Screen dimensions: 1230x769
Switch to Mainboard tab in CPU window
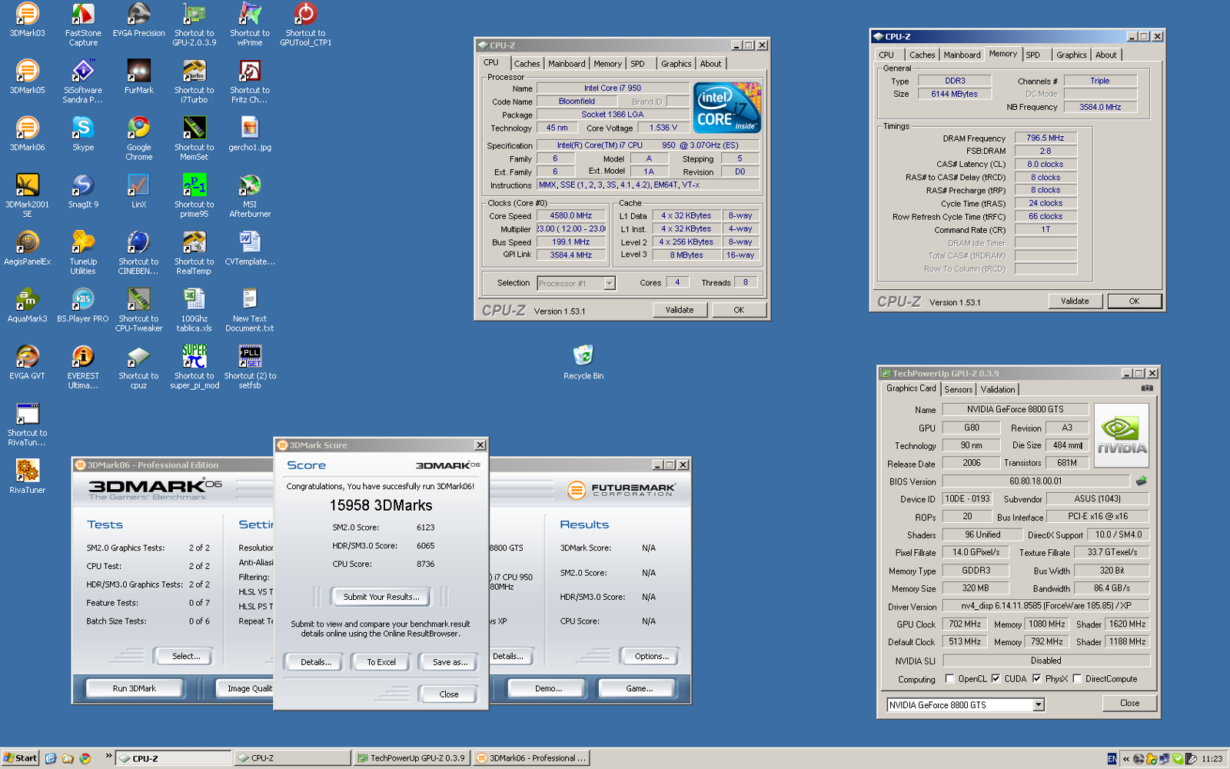coord(567,64)
